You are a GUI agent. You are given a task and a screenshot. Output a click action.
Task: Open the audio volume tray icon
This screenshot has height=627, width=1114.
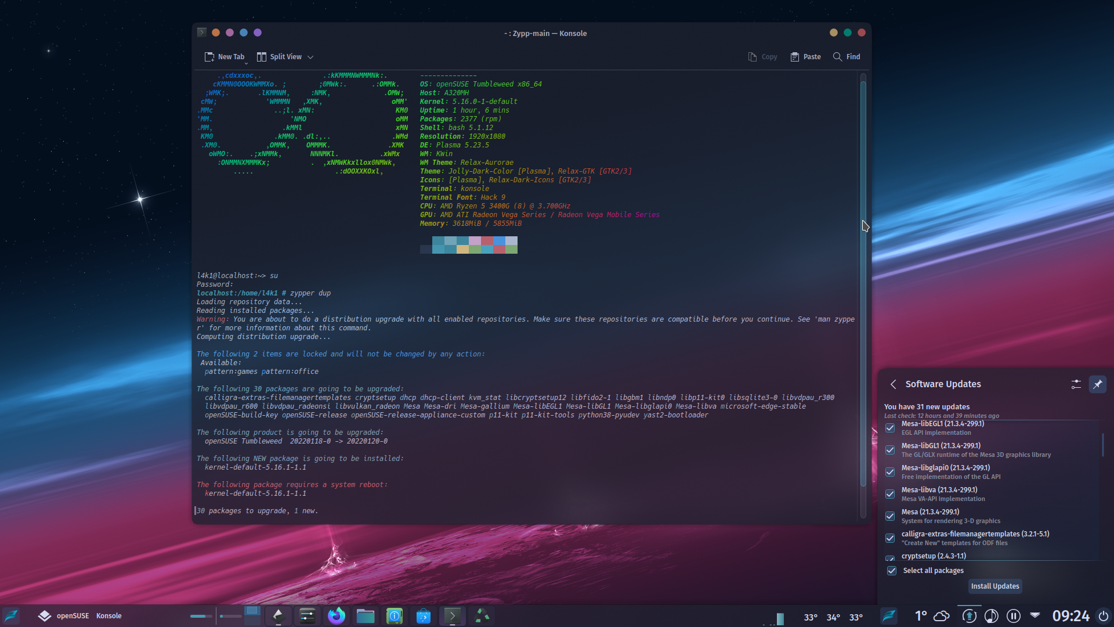coord(992,616)
